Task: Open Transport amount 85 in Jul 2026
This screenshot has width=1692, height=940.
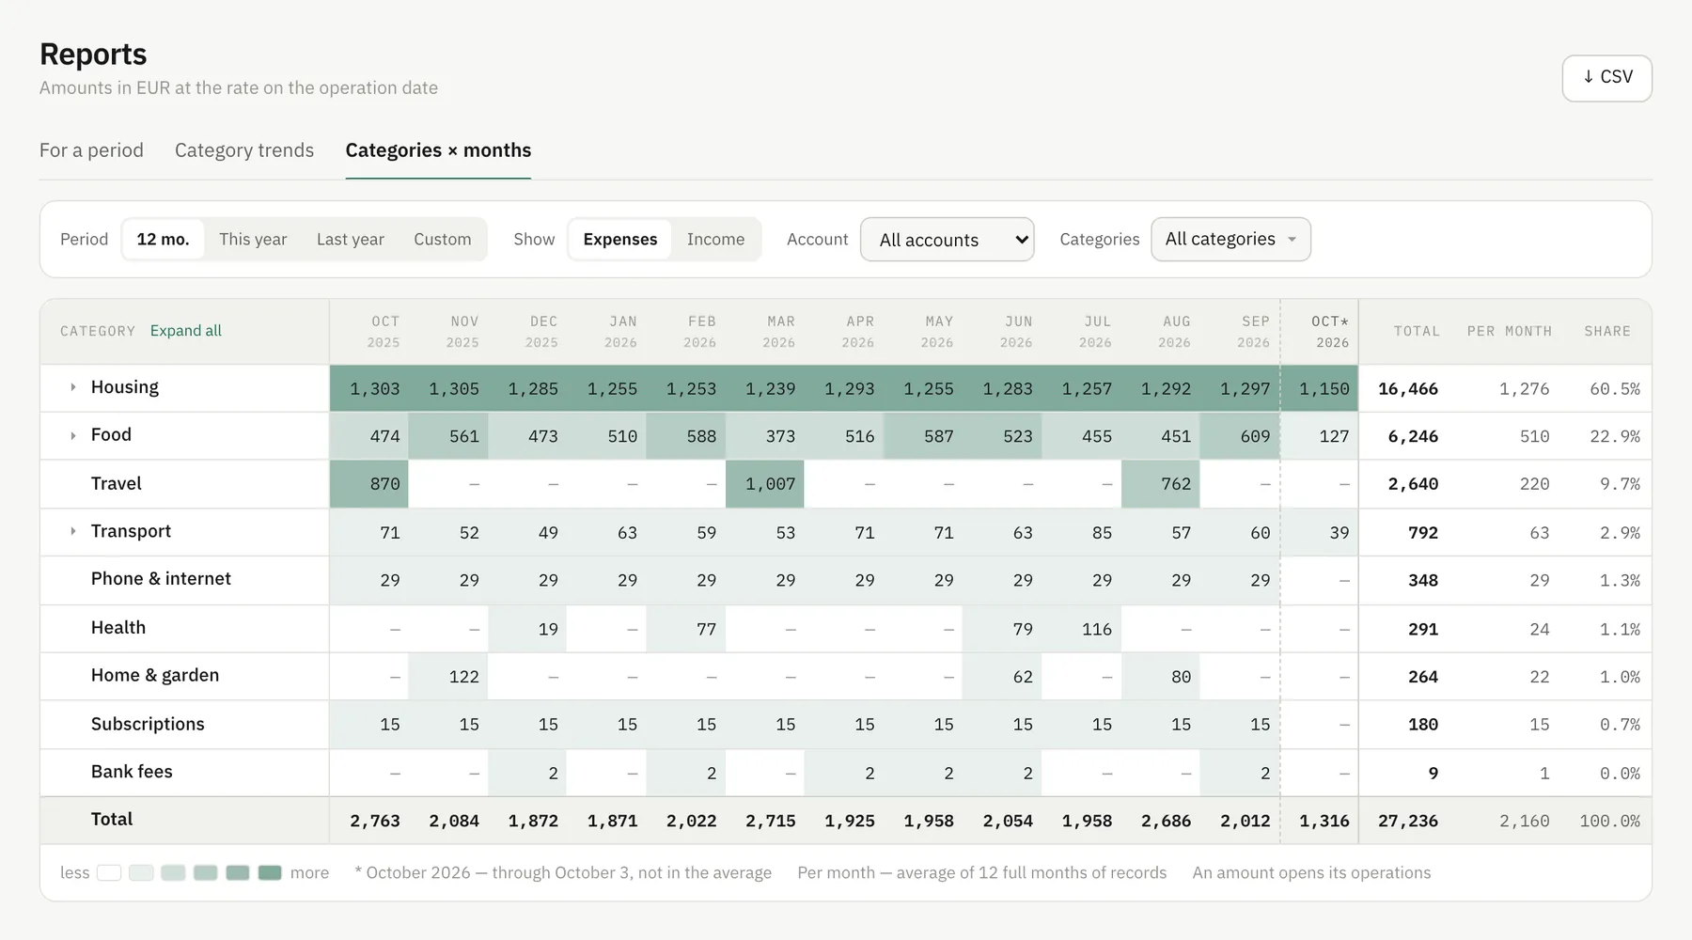Action: (1081, 533)
